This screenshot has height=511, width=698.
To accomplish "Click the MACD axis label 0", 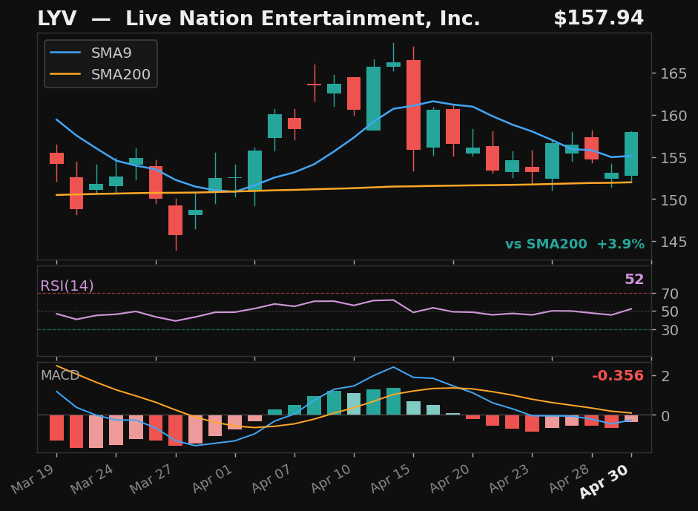I will (665, 416).
